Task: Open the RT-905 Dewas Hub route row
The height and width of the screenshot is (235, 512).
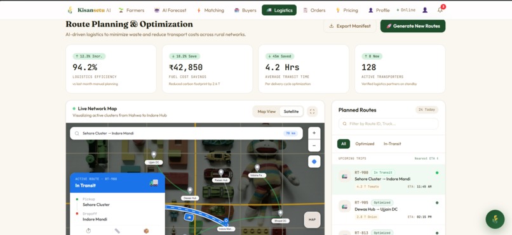Action: tap(389, 210)
